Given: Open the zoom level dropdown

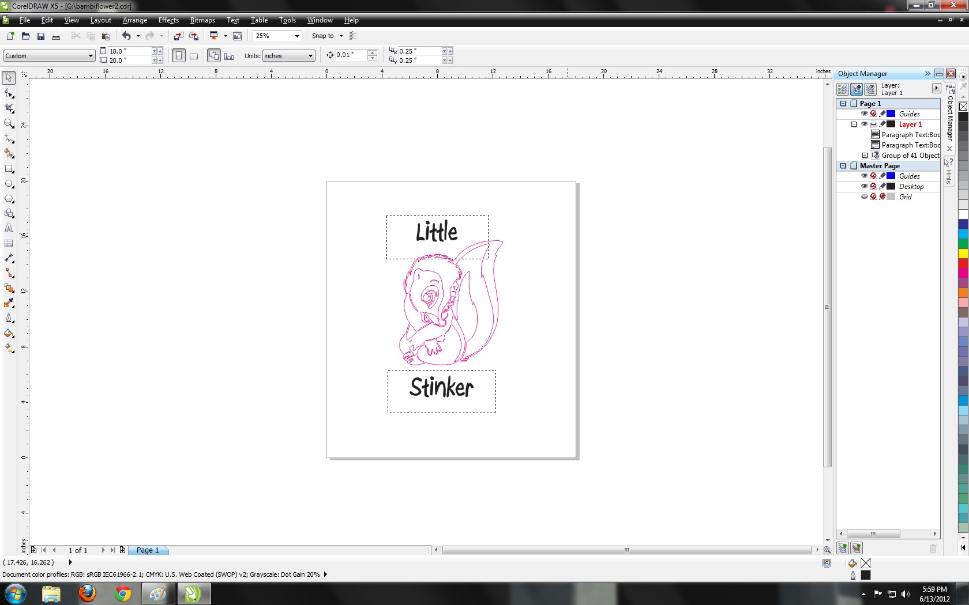Looking at the screenshot, I should coord(297,36).
